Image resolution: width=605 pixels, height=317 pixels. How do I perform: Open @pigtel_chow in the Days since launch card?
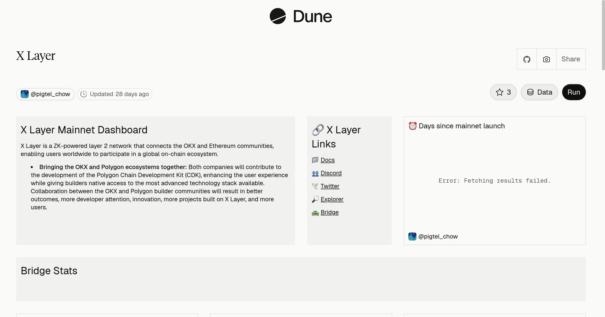pyautogui.click(x=438, y=236)
